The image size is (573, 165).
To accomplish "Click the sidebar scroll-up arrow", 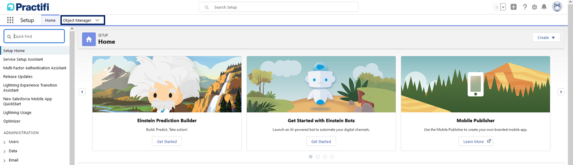I will pyautogui.click(x=72, y=29).
